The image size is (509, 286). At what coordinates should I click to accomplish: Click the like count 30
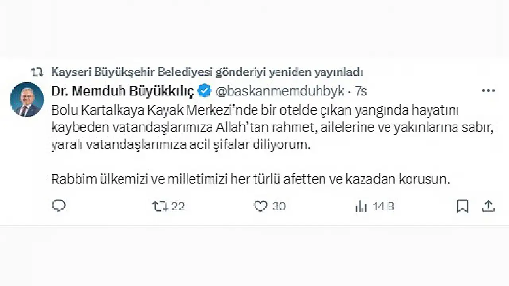click(x=279, y=206)
